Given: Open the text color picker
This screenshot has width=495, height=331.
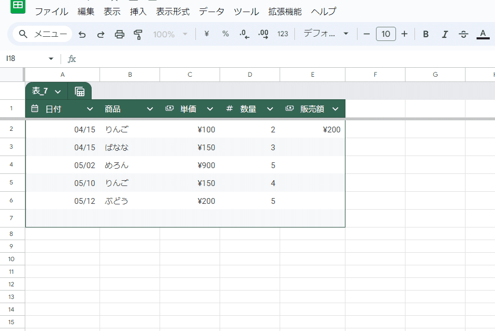Looking at the screenshot, I should coord(483,34).
